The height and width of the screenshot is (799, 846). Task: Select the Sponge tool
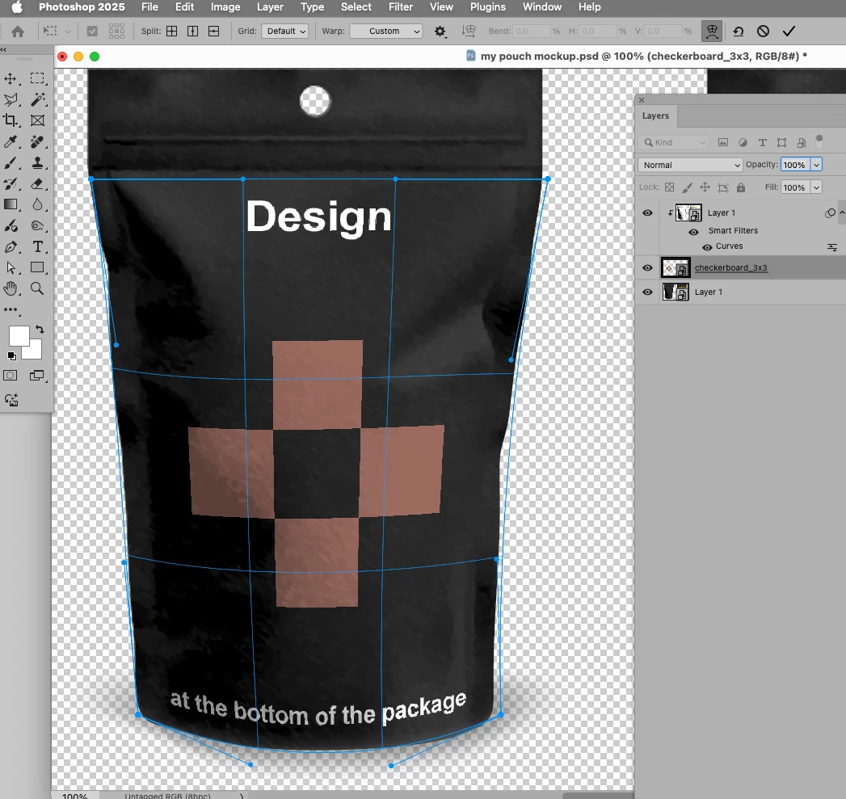pyautogui.click(x=37, y=226)
